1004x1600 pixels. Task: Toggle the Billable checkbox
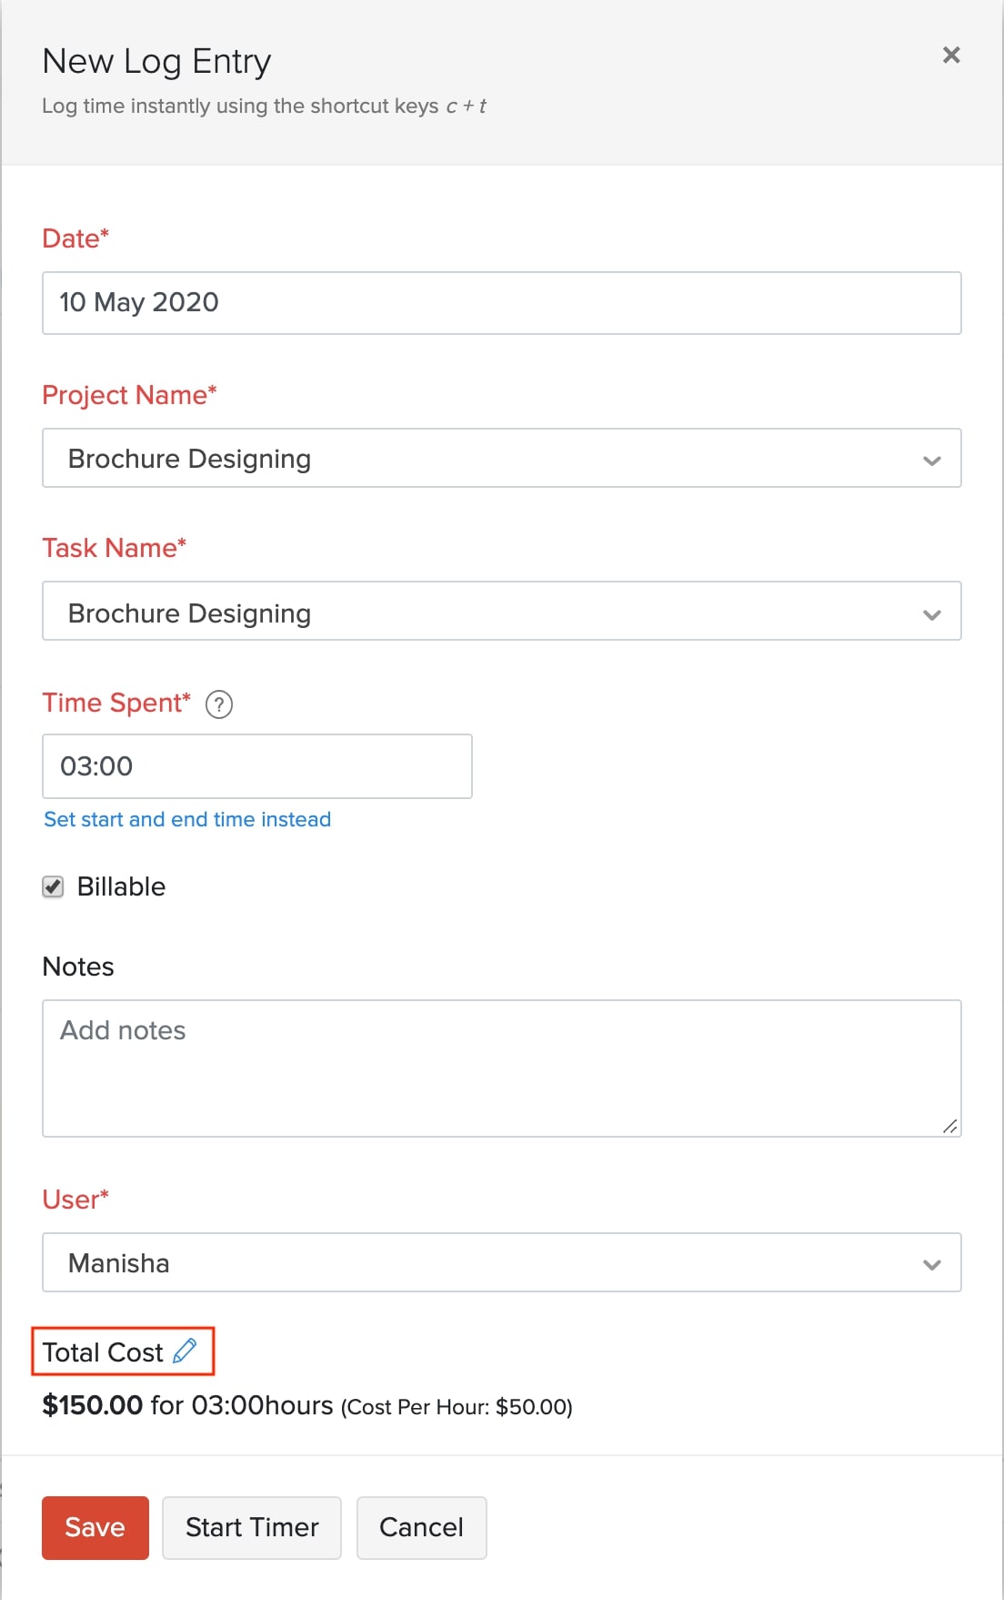[54, 886]
